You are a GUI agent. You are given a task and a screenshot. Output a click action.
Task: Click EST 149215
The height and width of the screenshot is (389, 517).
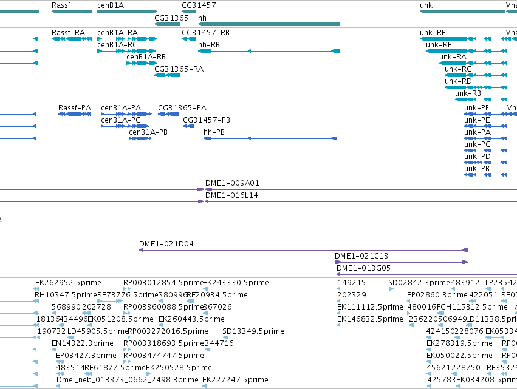pos(352,283)
